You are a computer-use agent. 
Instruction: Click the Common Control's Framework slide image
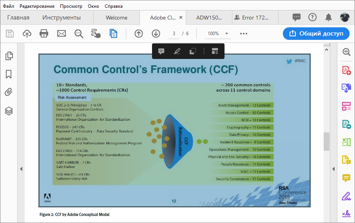(x=174, y=130)
